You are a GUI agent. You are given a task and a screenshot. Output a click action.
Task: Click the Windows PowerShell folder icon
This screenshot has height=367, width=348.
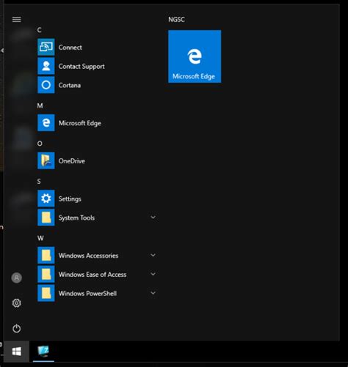46,293
